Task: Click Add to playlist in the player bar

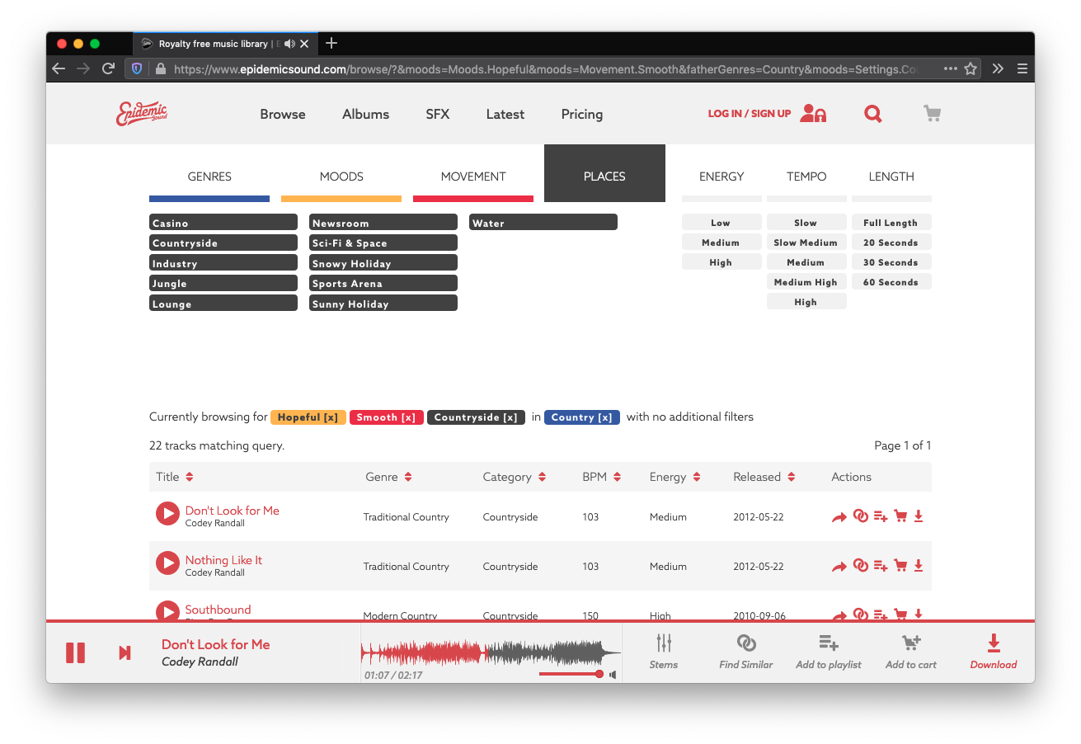Action: click(829, 643)
